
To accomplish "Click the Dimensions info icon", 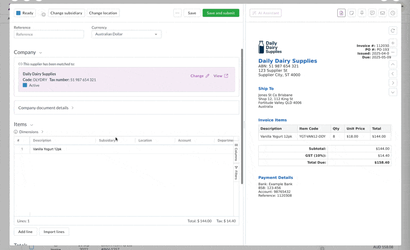I will 16,132.
